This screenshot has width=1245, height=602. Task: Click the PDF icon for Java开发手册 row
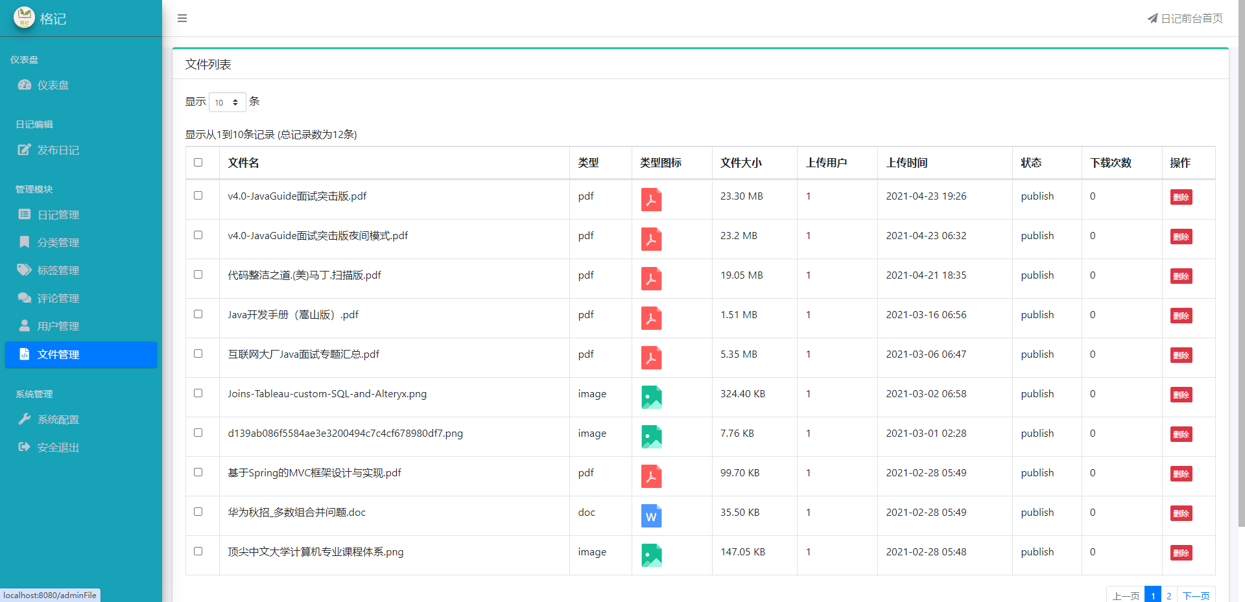click(651, 318)
